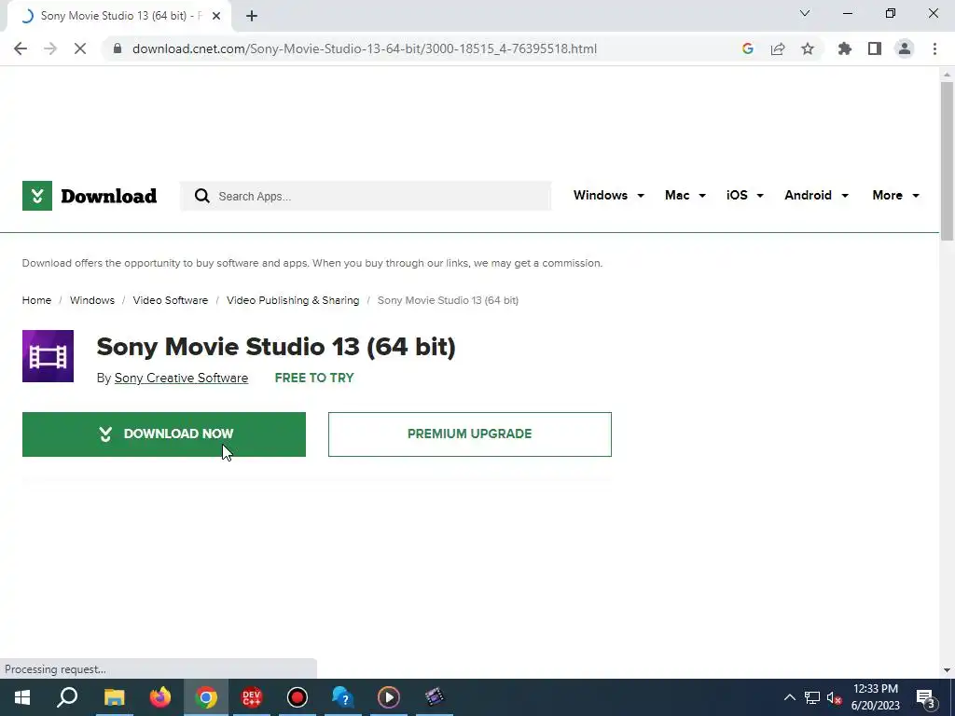Image resolution: width=955 pixels, height=716 pixels.
Task: Expand the iOS dropdown menu
Action: [x=745, y=196]
